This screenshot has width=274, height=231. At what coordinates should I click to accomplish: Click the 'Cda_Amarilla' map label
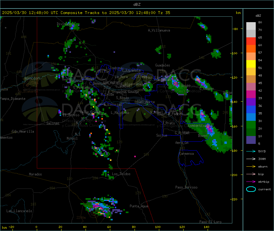coord(23,131)
